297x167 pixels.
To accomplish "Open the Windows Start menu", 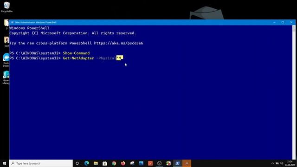I will tap(4, 163).
